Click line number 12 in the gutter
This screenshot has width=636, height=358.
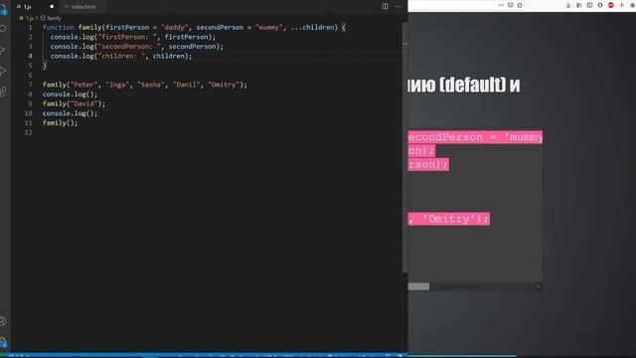[x=28, y=132]
